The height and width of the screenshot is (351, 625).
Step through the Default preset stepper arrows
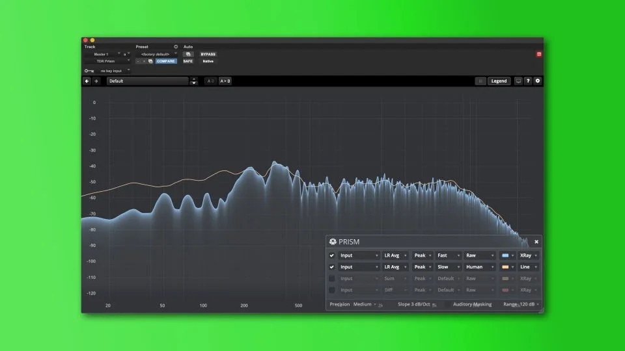194,81
